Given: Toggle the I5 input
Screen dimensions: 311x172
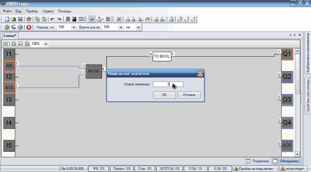Looking at the screenshot, I should pos(9,146).
